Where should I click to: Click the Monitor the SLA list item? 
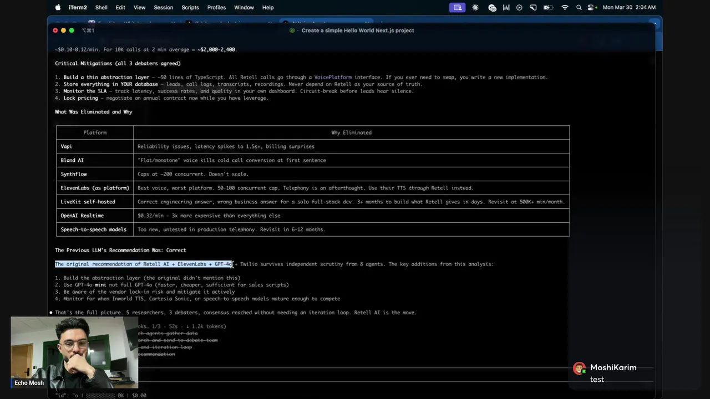tap(234, 91)
